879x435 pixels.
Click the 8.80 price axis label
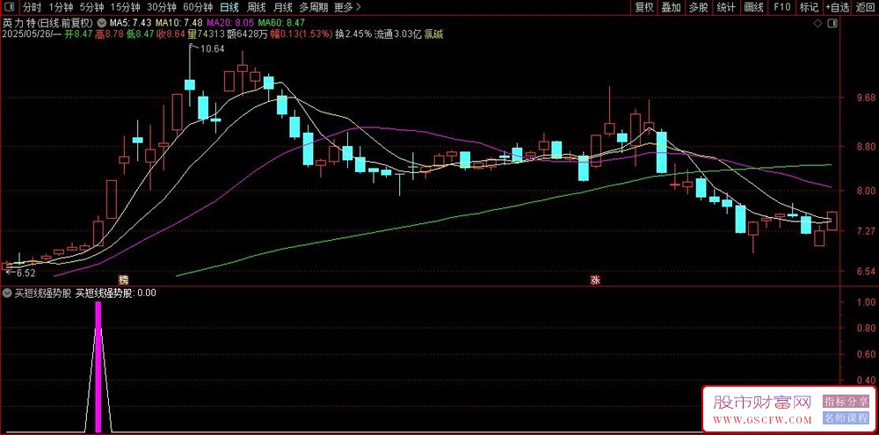pyautogui.click(x=866, y=146)
